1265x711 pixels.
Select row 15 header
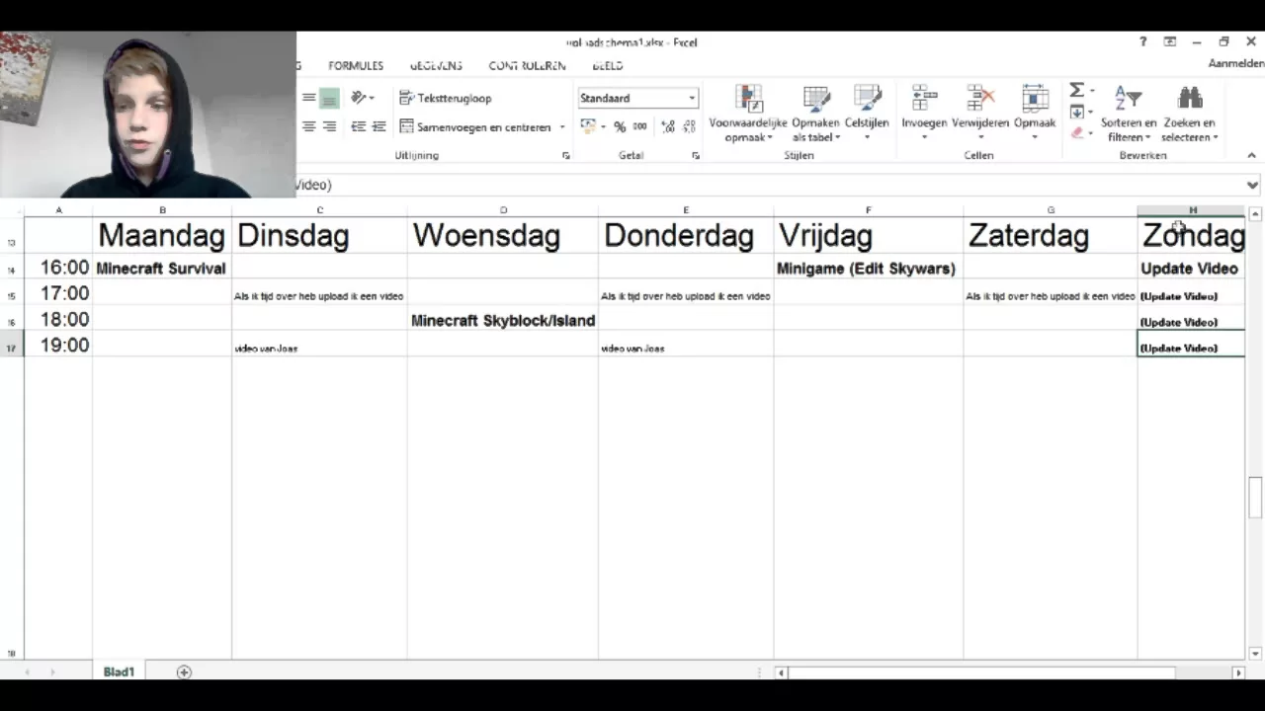pos(12,295)
